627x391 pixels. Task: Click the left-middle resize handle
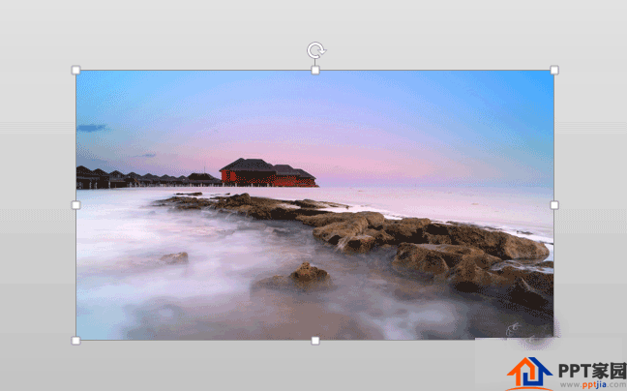(x=76, y=205)
